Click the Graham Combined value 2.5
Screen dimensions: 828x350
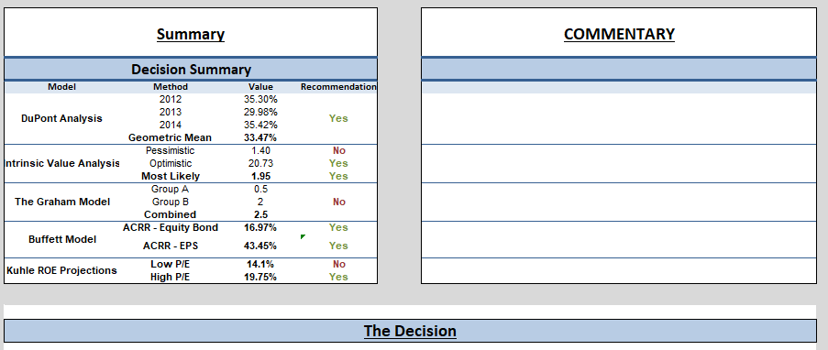pyautogui.click(x=260, y=214)
